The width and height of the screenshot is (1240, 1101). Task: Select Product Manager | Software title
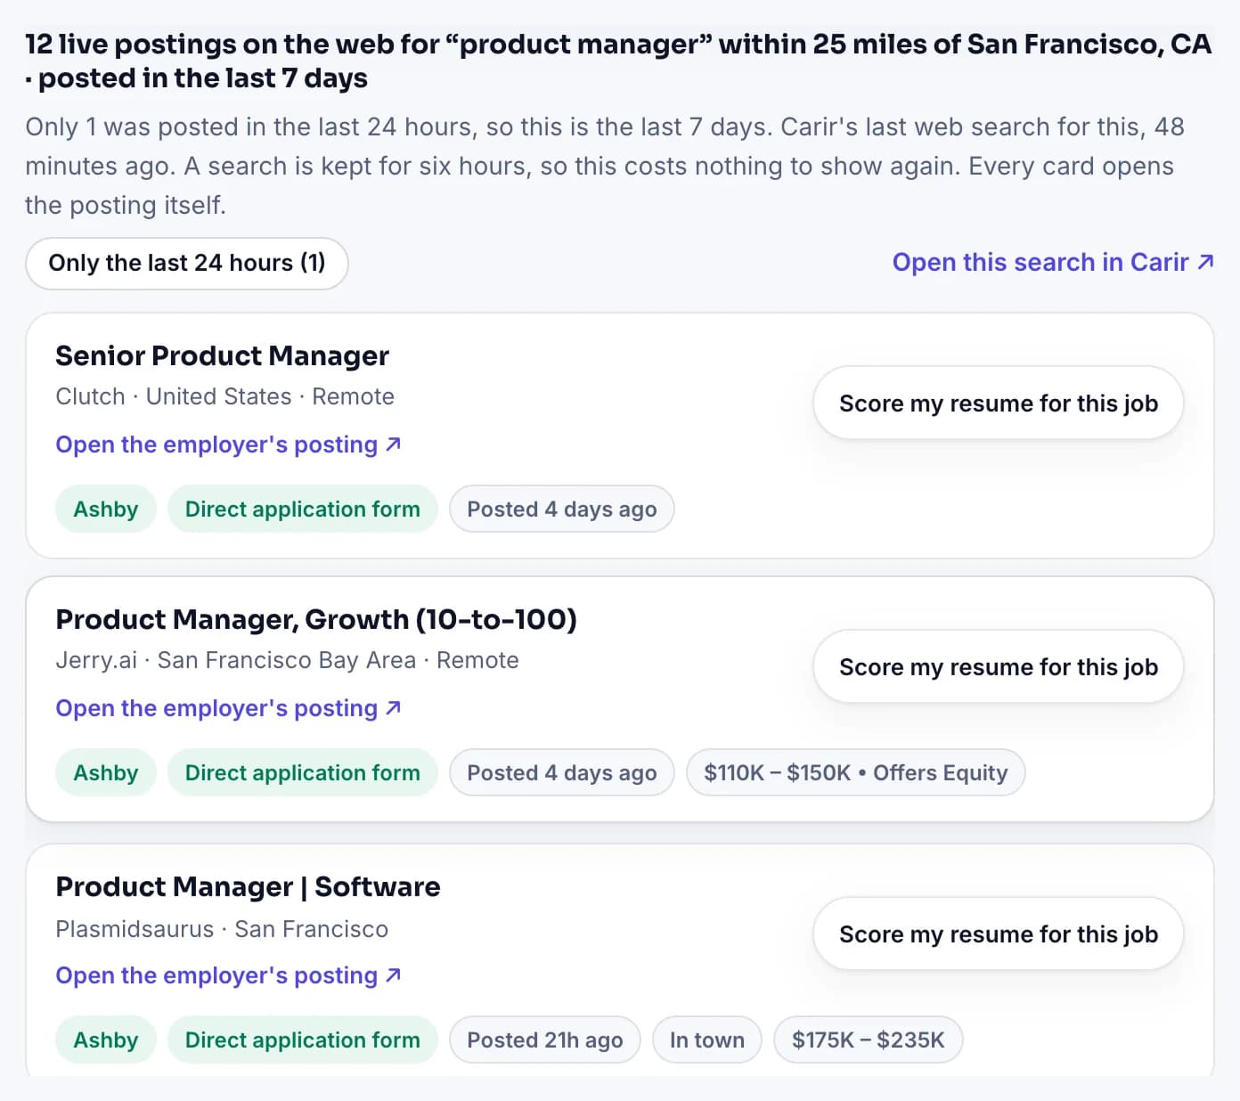point(248,886)
